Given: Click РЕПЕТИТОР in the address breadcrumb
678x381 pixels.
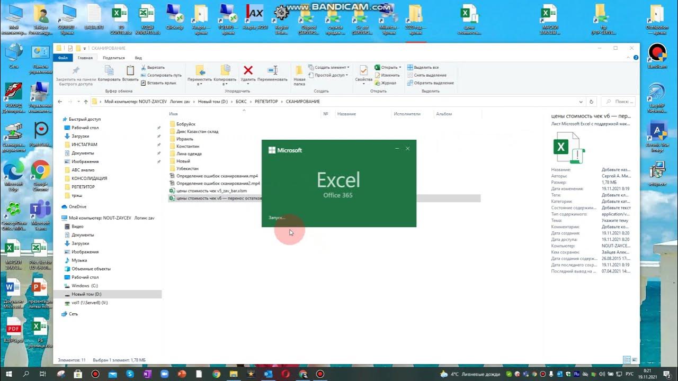Looking at the screenshot, I should pyautogui.click(x=266, y=102).
